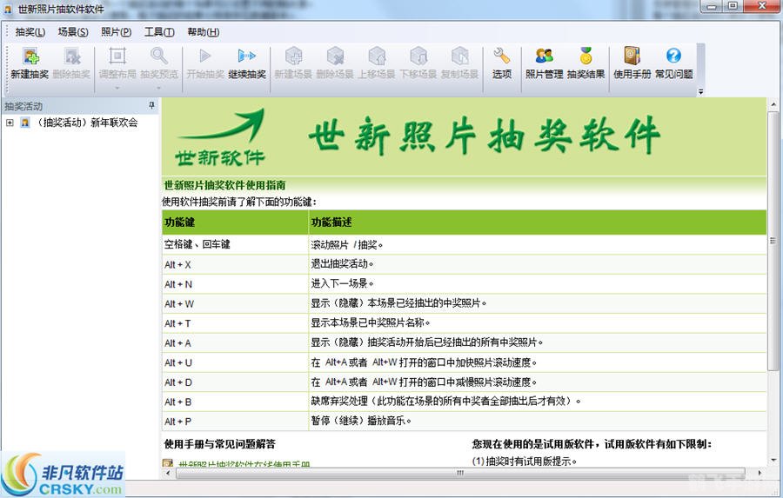This screenshot has height=498, width=783.
Task: Click the 世新软件 logo image
Action: tap(220, 137)
